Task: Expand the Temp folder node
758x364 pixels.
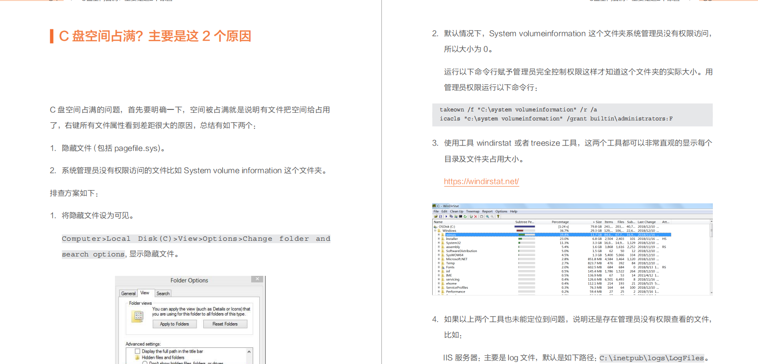Action: click(x=439, y=263)
